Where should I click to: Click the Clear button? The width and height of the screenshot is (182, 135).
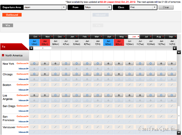(x=166, y=7)
